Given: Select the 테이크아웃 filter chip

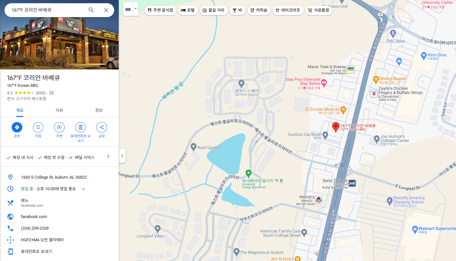Looking at the screenshot, I should coord(288,10).
